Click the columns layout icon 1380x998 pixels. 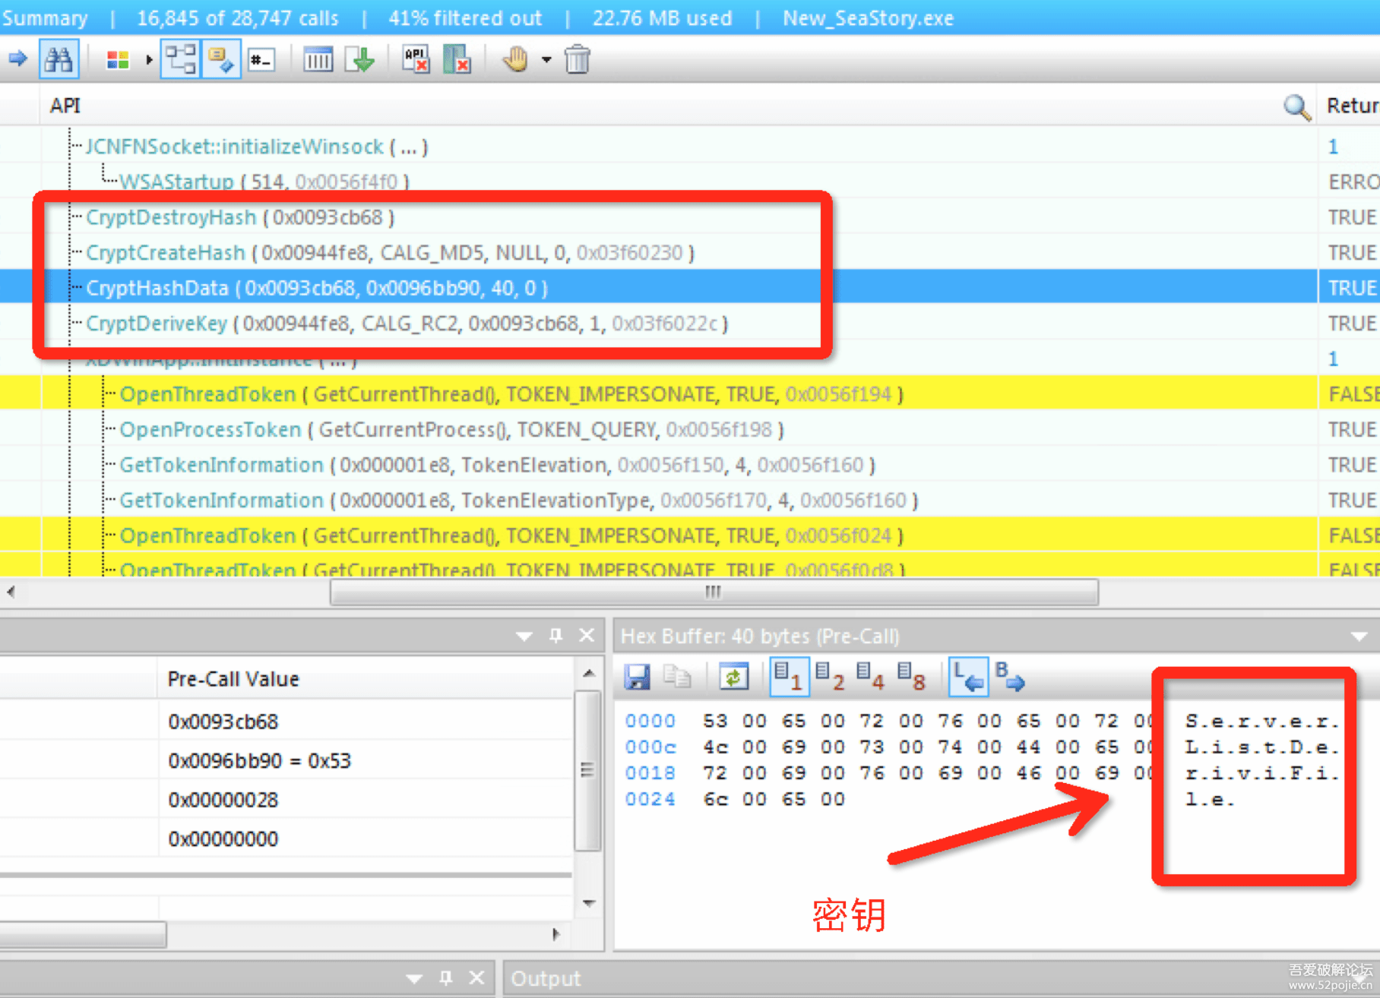[318, 59]
